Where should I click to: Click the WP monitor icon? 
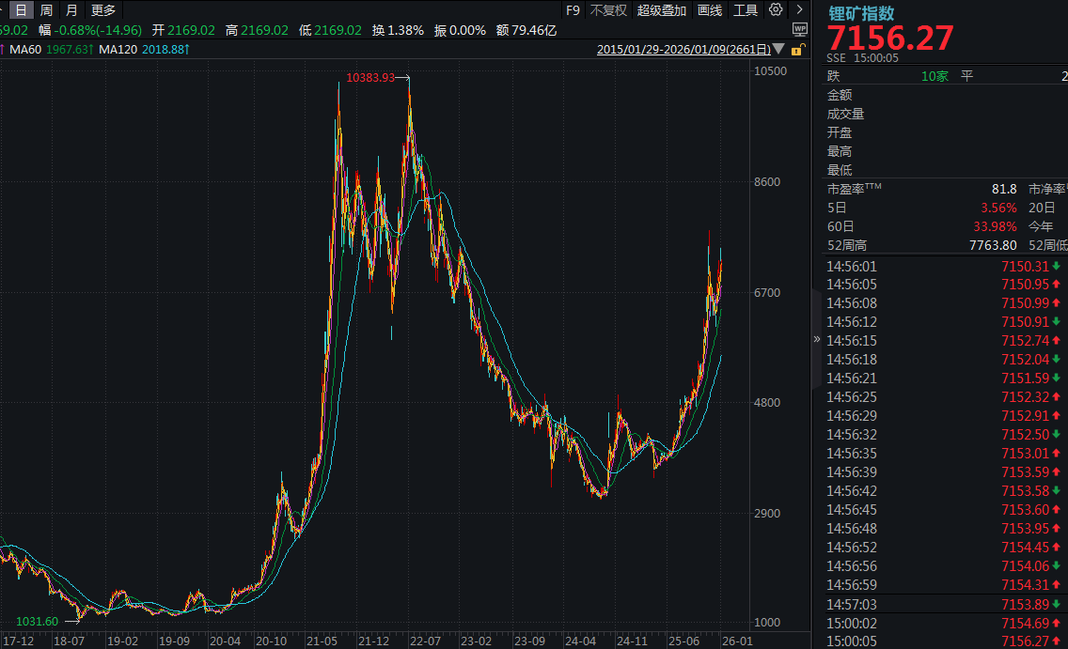click(x=799, y=30)
